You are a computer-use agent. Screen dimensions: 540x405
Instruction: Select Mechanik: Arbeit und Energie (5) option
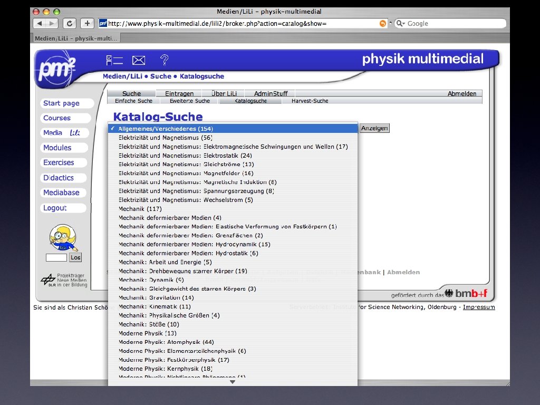pos(233,262)
